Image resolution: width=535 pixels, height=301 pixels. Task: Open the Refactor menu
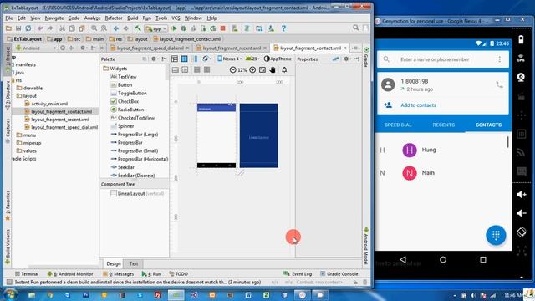114,18
